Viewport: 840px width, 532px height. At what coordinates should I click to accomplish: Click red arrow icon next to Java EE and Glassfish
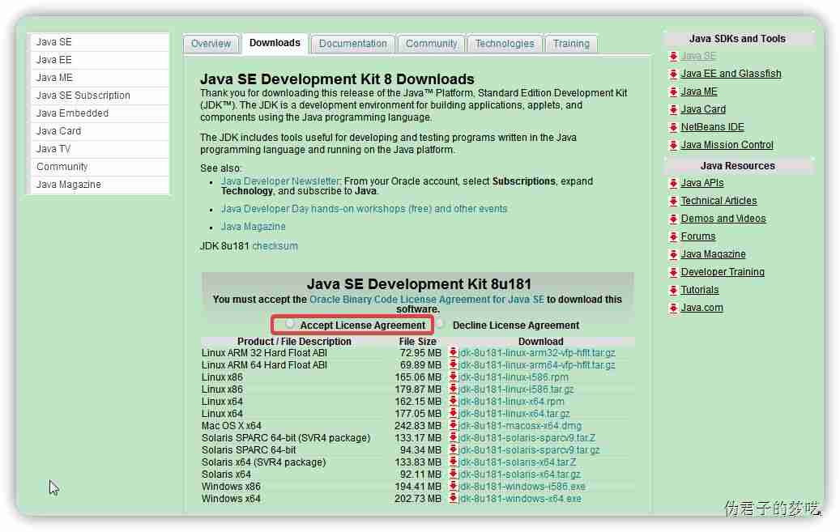pos(673,74)
